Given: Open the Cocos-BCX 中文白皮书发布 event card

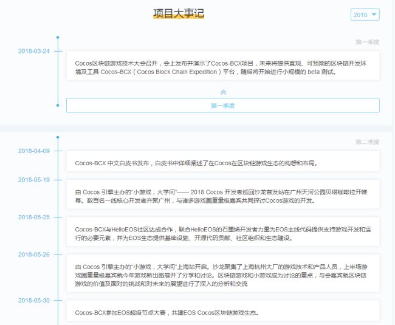Looking at the screenshot, I should pyautogui.click(x=222, y=161).
